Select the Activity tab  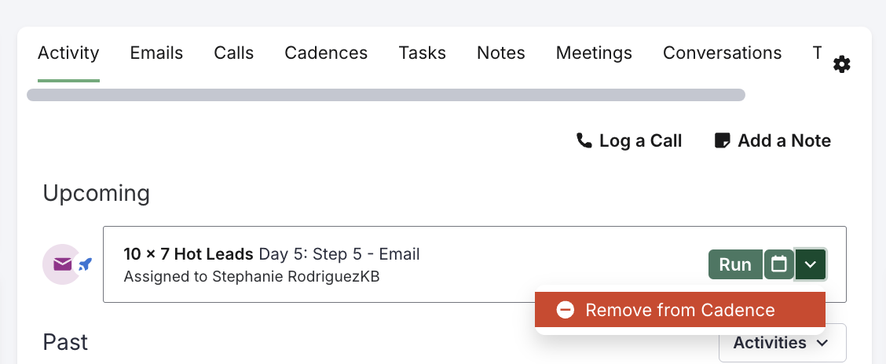68,53
